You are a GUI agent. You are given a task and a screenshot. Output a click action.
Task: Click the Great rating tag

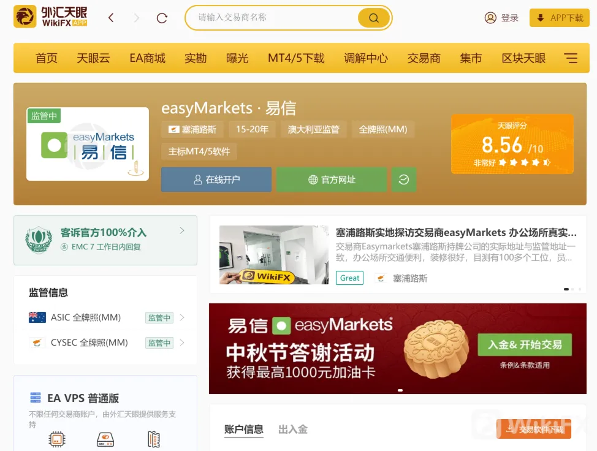(x=349, y=278)
